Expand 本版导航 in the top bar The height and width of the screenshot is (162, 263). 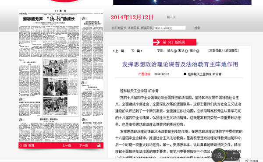point(134,28)
